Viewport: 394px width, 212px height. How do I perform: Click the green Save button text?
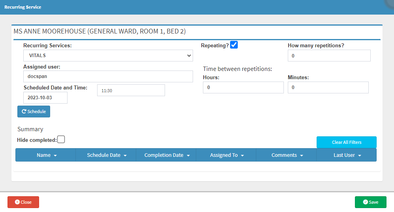[x=373, y=202]
